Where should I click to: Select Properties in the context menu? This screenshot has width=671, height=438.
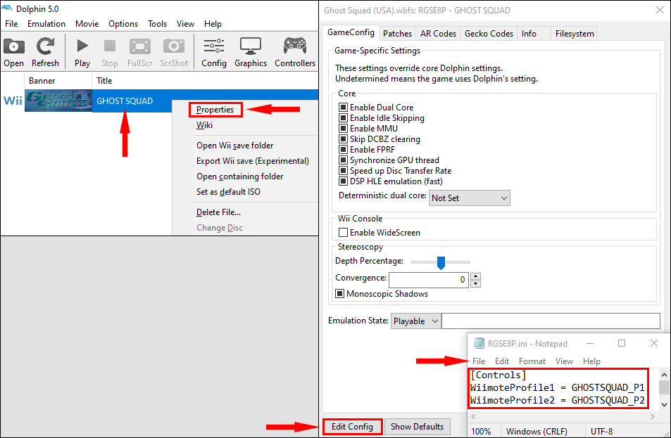(x=215, y=110)
